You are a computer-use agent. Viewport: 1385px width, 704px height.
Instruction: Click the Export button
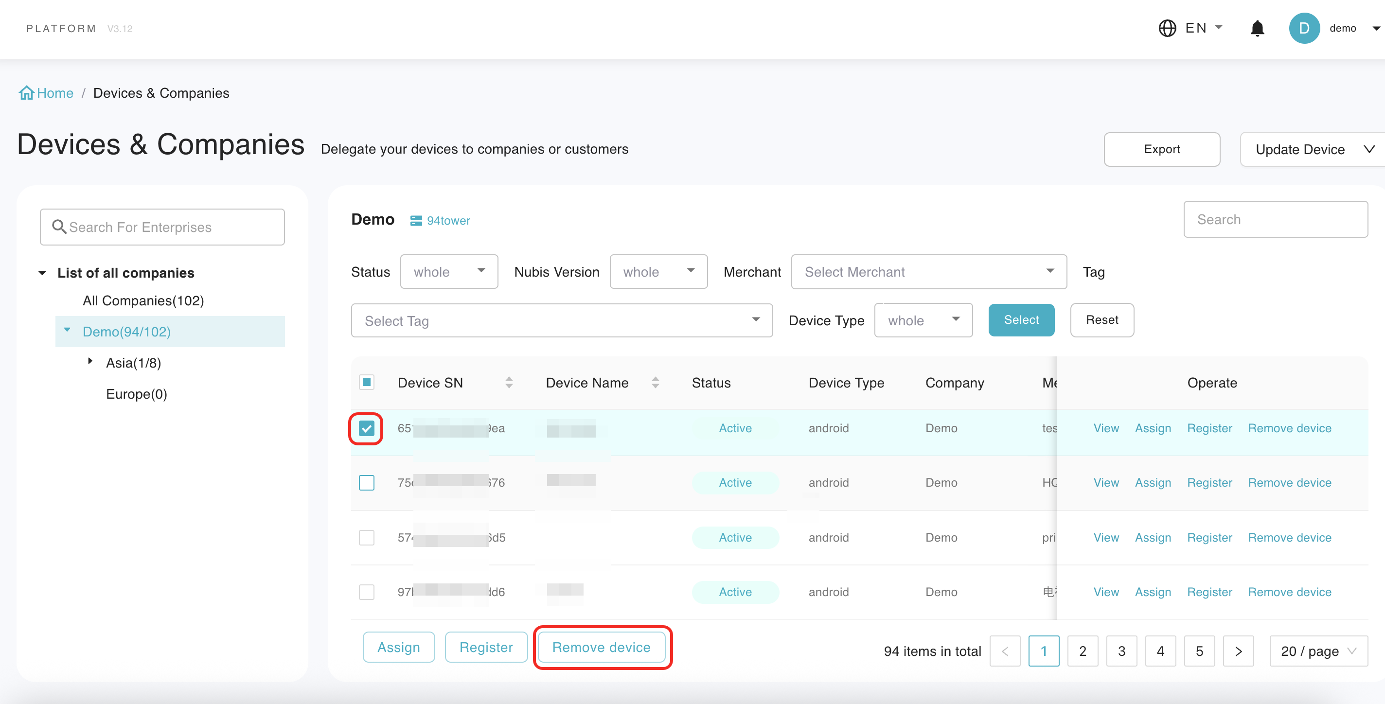(1161, 149)
